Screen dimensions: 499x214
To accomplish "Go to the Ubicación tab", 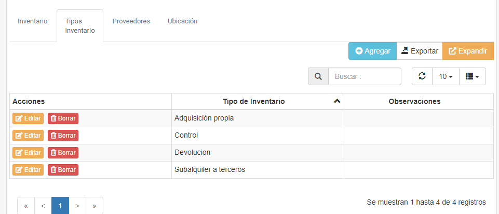I will pos(182,21).
